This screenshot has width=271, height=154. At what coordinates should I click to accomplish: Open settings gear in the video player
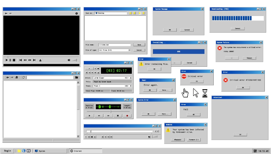tap(77, 14)
